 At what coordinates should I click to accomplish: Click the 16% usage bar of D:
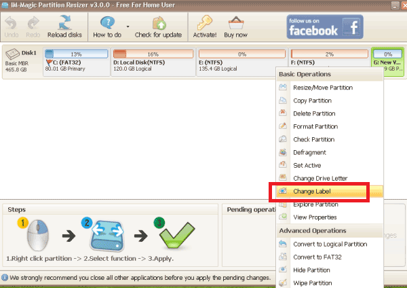tap(153, 54)
